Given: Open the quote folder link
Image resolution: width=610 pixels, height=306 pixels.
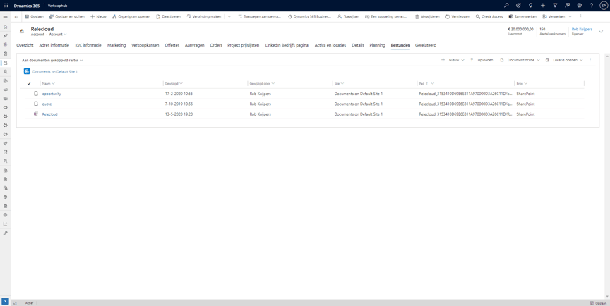Looking at the screenshot, I should tap(47, 104).
